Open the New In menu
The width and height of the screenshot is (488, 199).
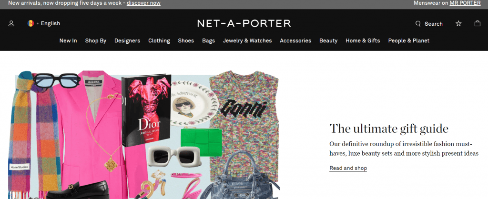coord(68,41)
